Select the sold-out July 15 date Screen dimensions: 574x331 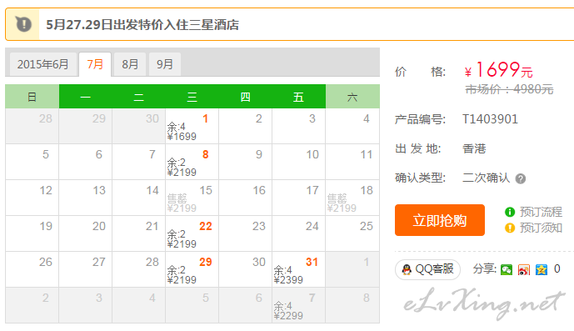pos(192,198)
